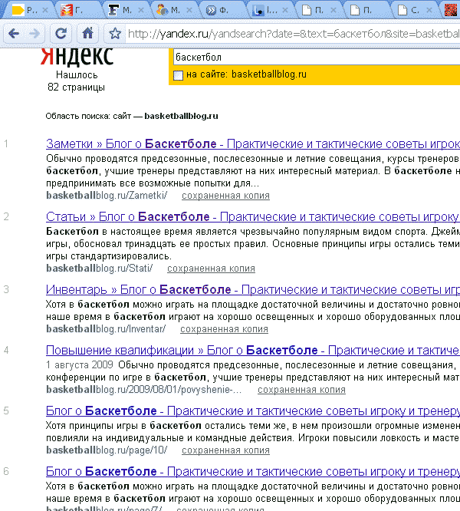Click the forward navigation arrow
The width and height of the screenshot is (460, 511).
[34, 34]
